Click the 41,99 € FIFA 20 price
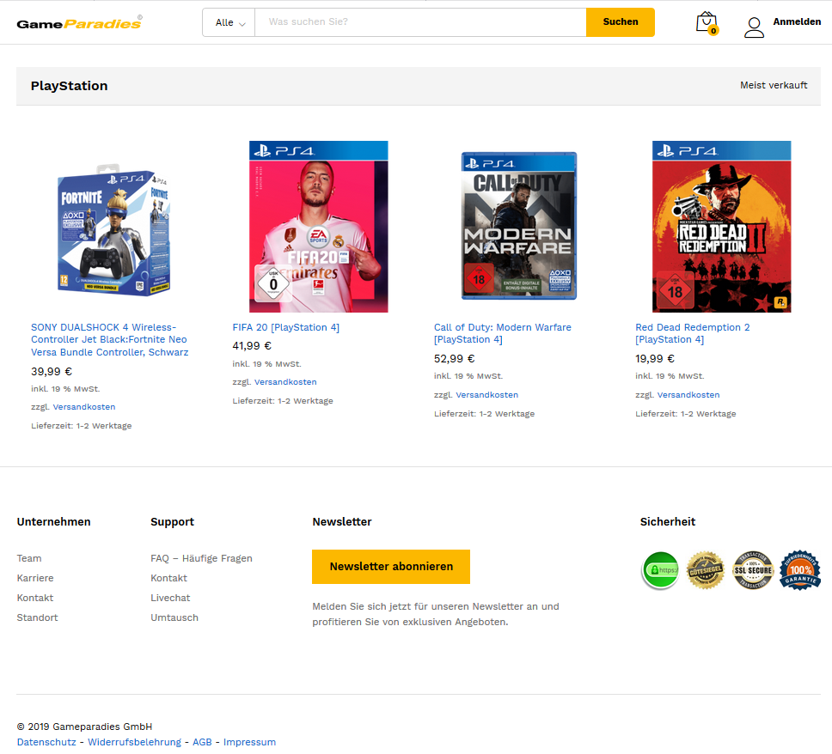 click(252, 346)
